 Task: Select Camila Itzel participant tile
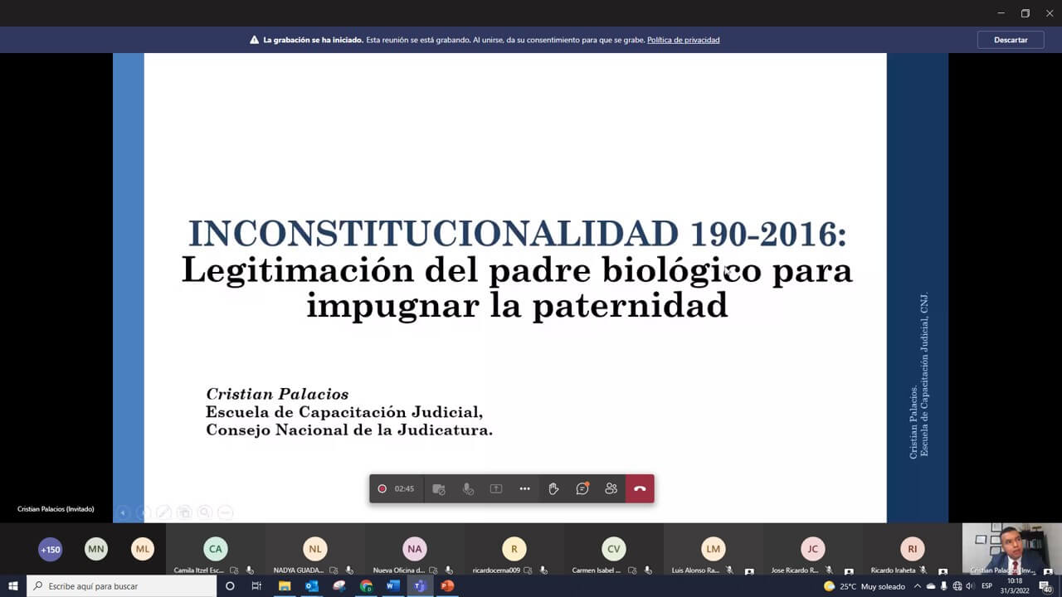point(216,551)
